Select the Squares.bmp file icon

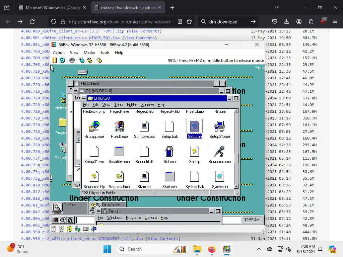click(x=119, y=176)
